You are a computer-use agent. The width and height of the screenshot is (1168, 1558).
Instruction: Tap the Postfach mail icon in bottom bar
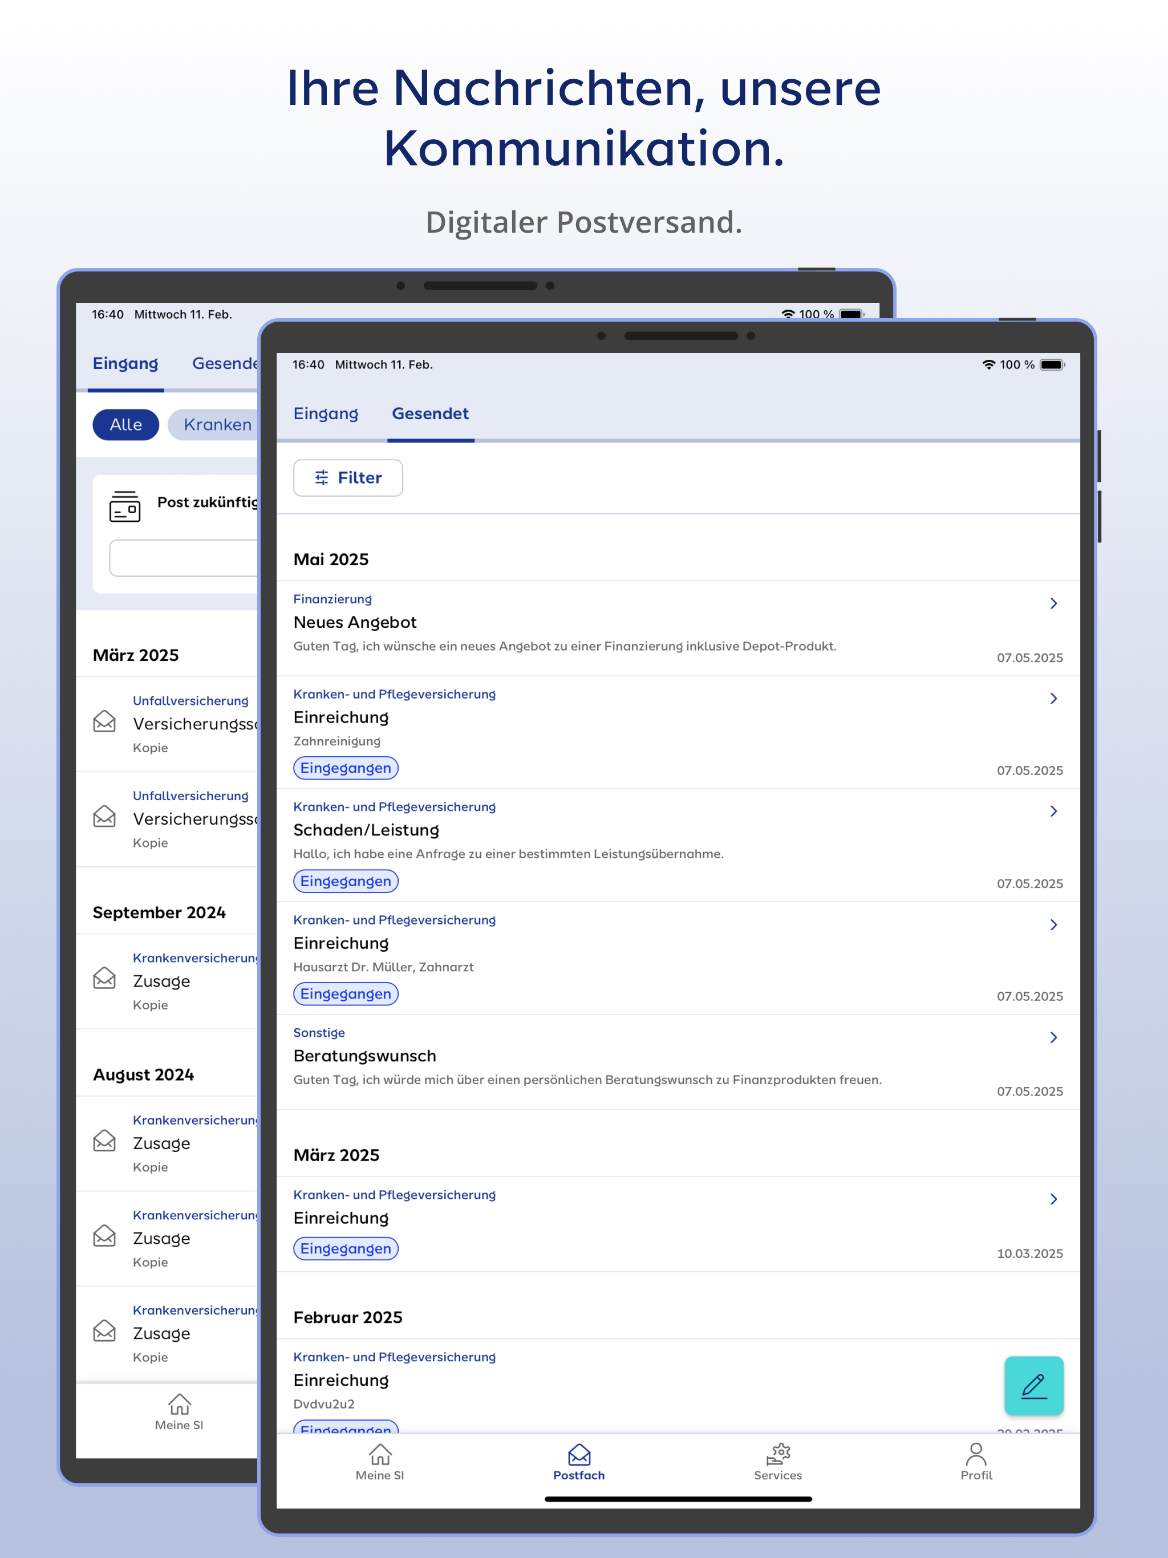pos(579,1454)
